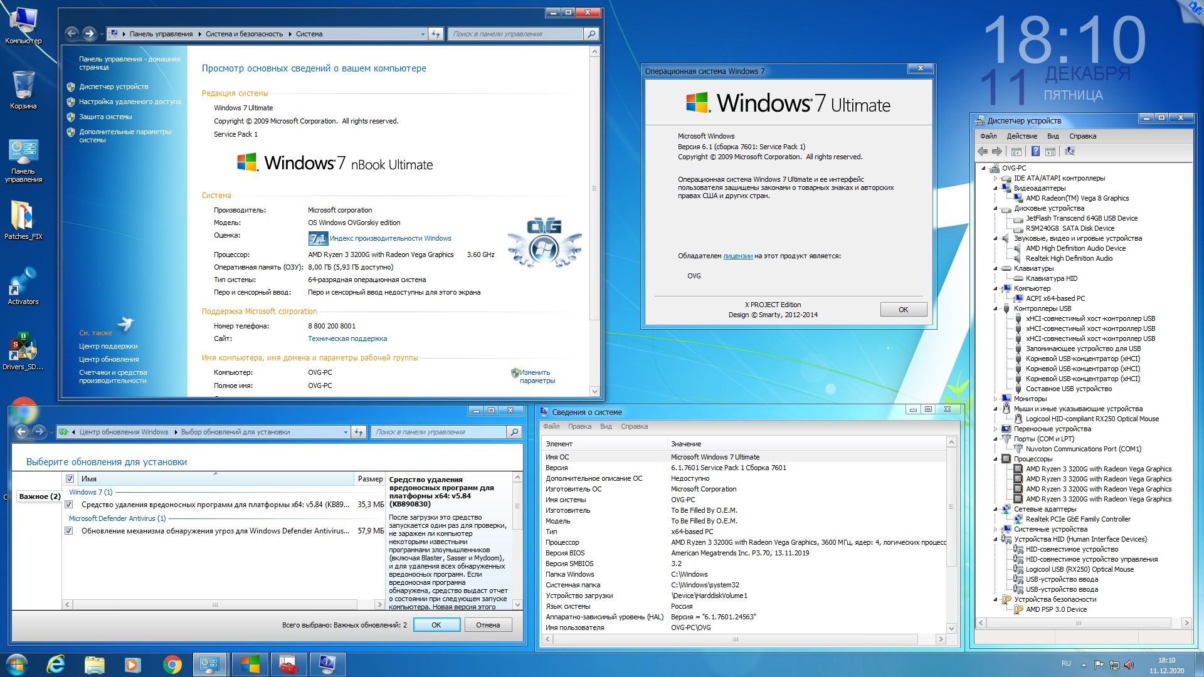Image resolution: width=1204 pixels, height=677 pixels.
Task: Toggle the select-all checkbox beside Имя header
Action: pos(70,479)
